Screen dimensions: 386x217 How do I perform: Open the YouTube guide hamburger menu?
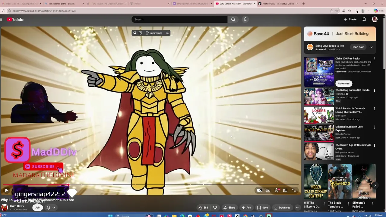1,19
